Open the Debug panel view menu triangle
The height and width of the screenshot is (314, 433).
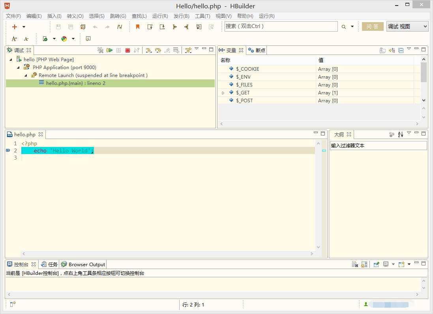click(197, 49)
